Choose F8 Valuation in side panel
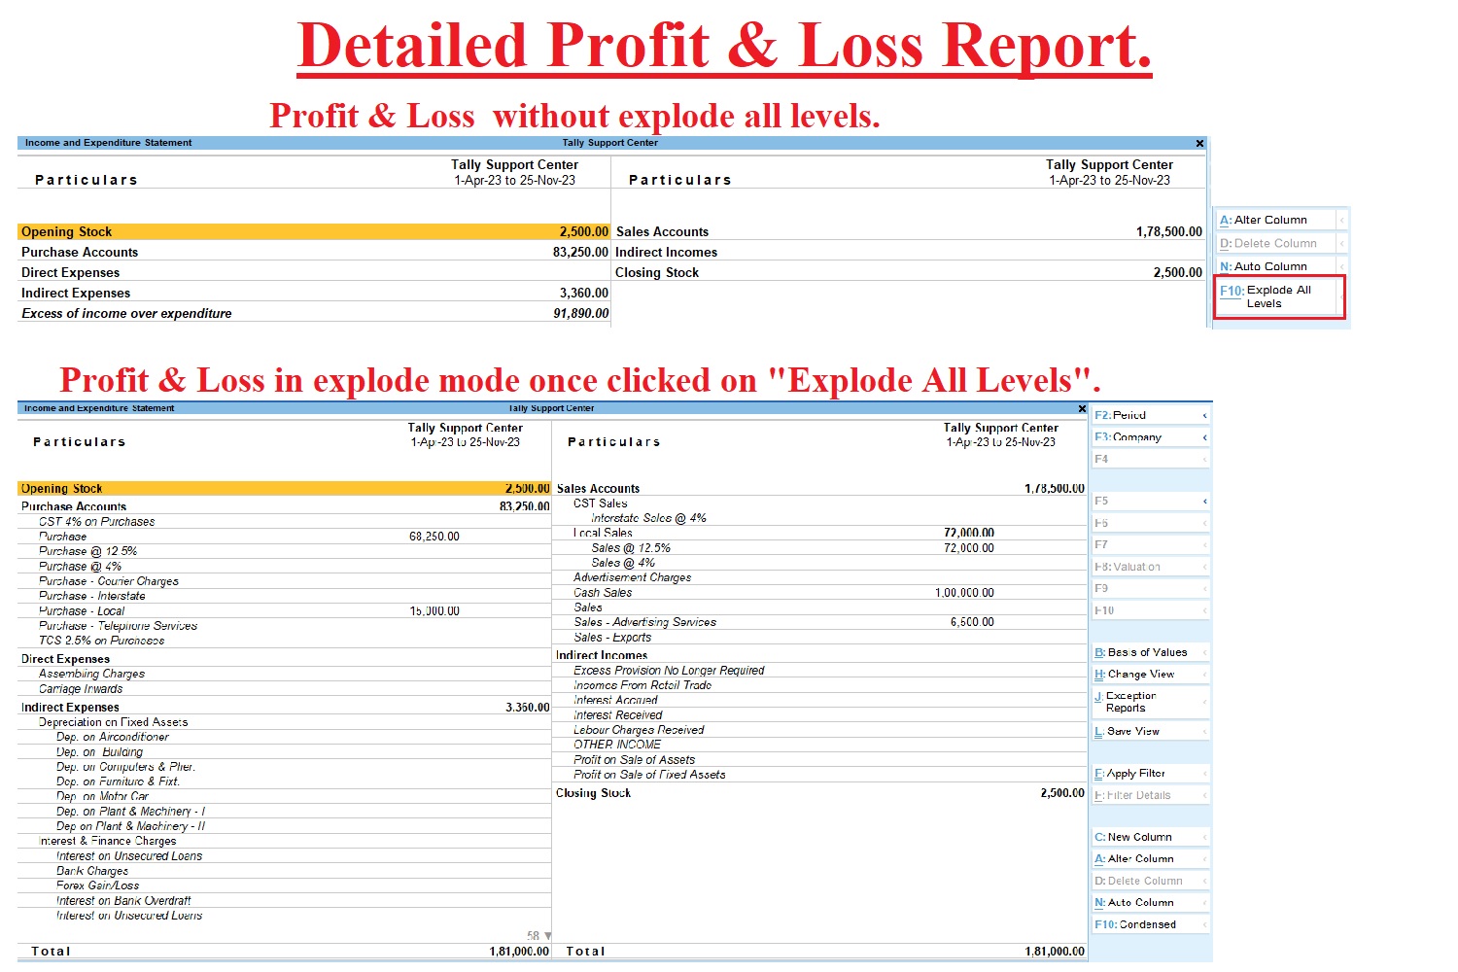The width and height of the screenshot is (1458, 972). point(1128,567)
